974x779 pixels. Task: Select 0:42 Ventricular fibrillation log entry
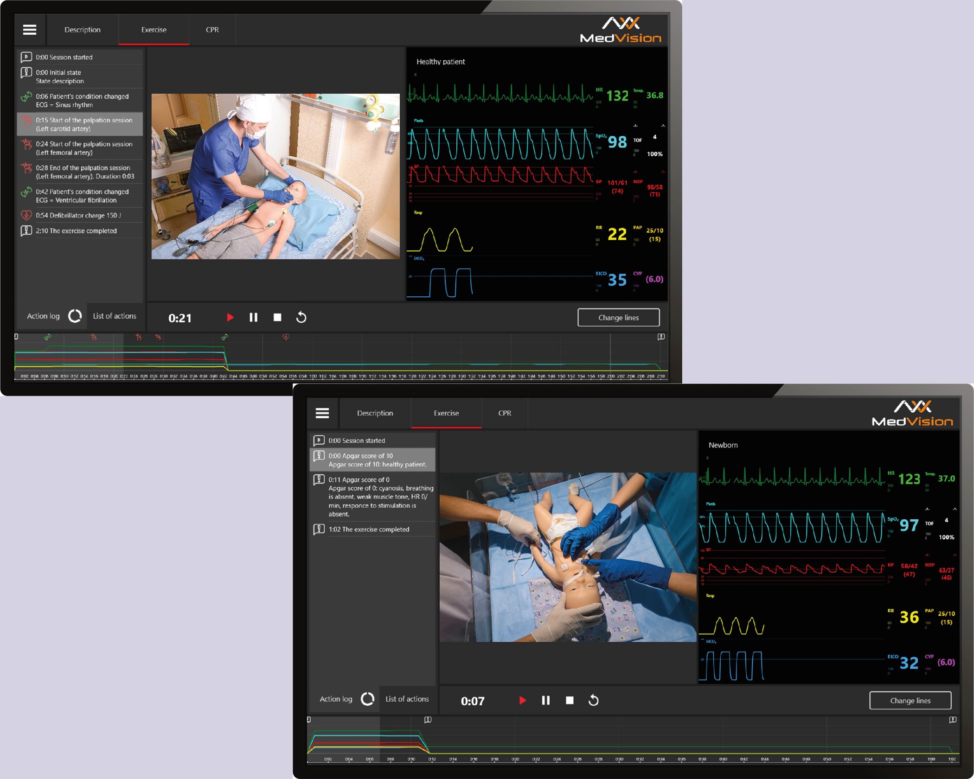click(x=82, y=196)
